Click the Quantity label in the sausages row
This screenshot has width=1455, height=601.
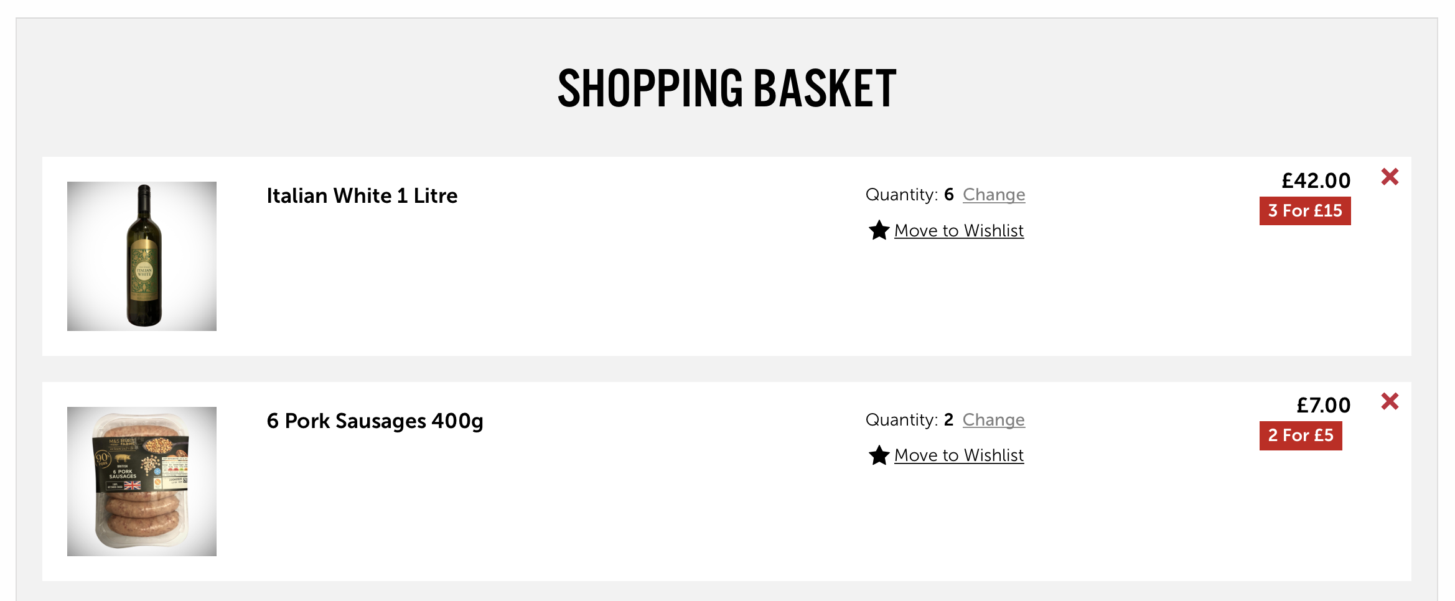(x=901, y=420)
